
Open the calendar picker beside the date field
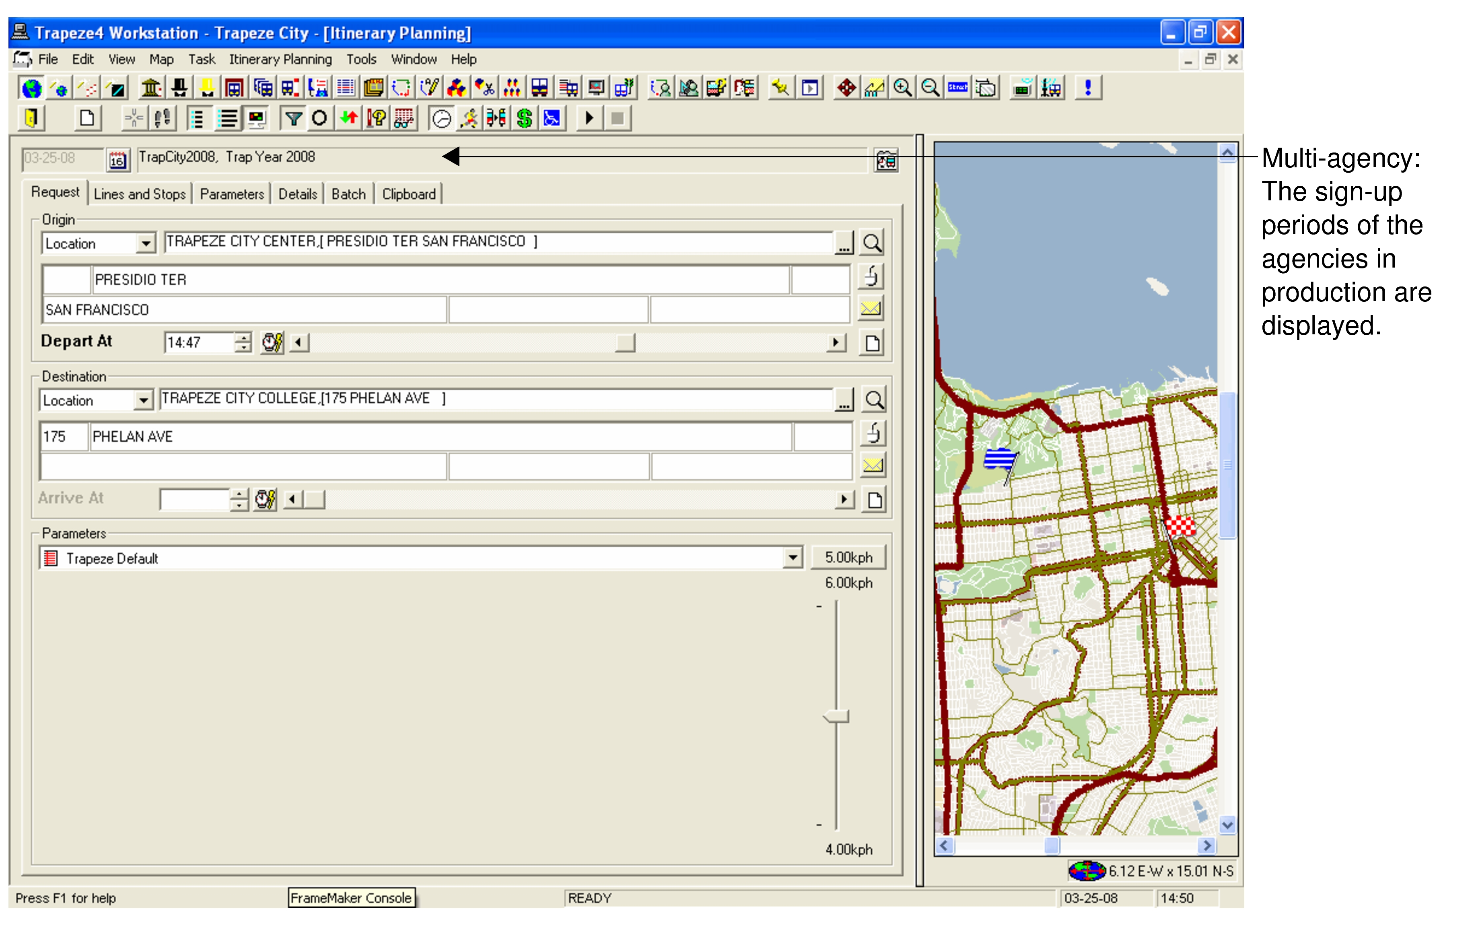117,161
